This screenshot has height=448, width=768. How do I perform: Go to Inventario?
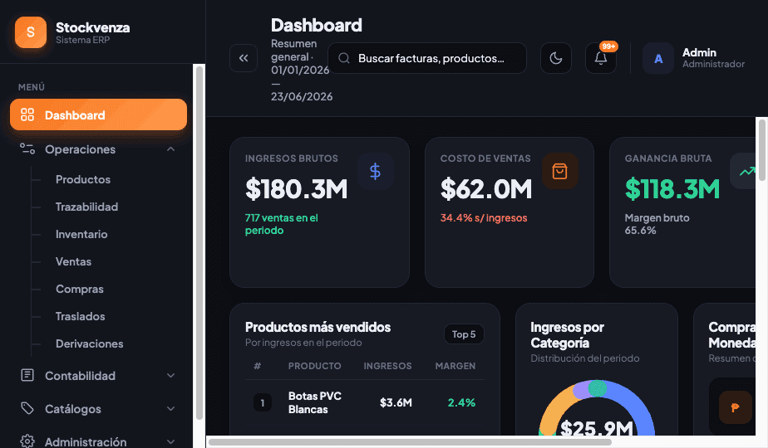coord(81,234)
